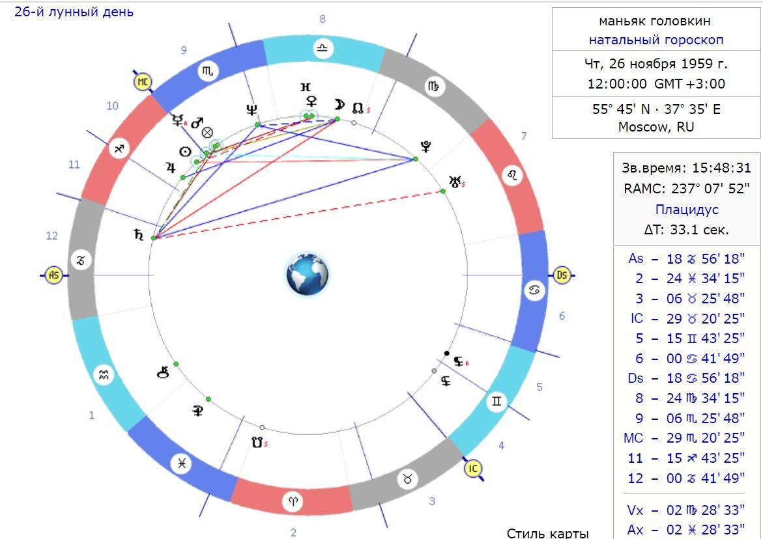Open the '26-й лунный день' link

74,12
